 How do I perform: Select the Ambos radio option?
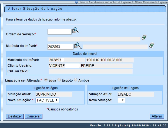click(x=76, y=80)
